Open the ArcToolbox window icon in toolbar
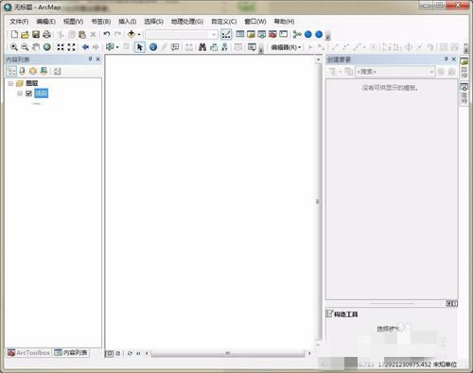 point(272,34)
